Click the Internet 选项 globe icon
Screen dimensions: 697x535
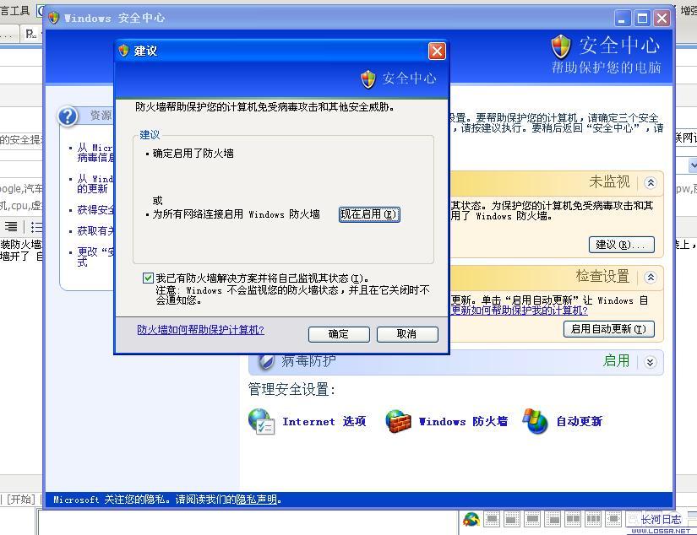click(x=261, y=421)
